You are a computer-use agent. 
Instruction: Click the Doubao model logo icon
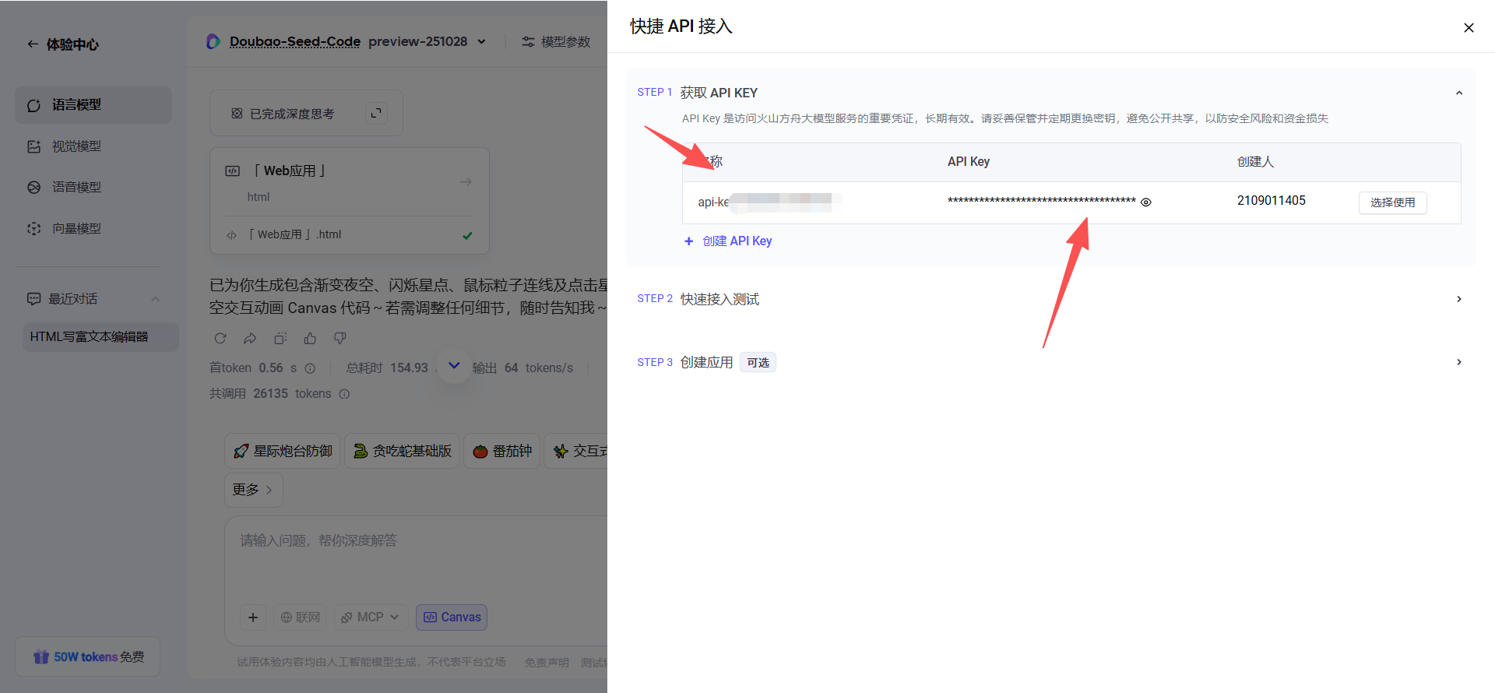point(213,41)
